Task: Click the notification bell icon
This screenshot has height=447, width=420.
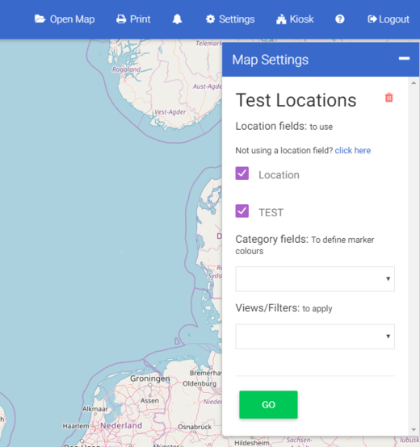Action: (177, 19)
